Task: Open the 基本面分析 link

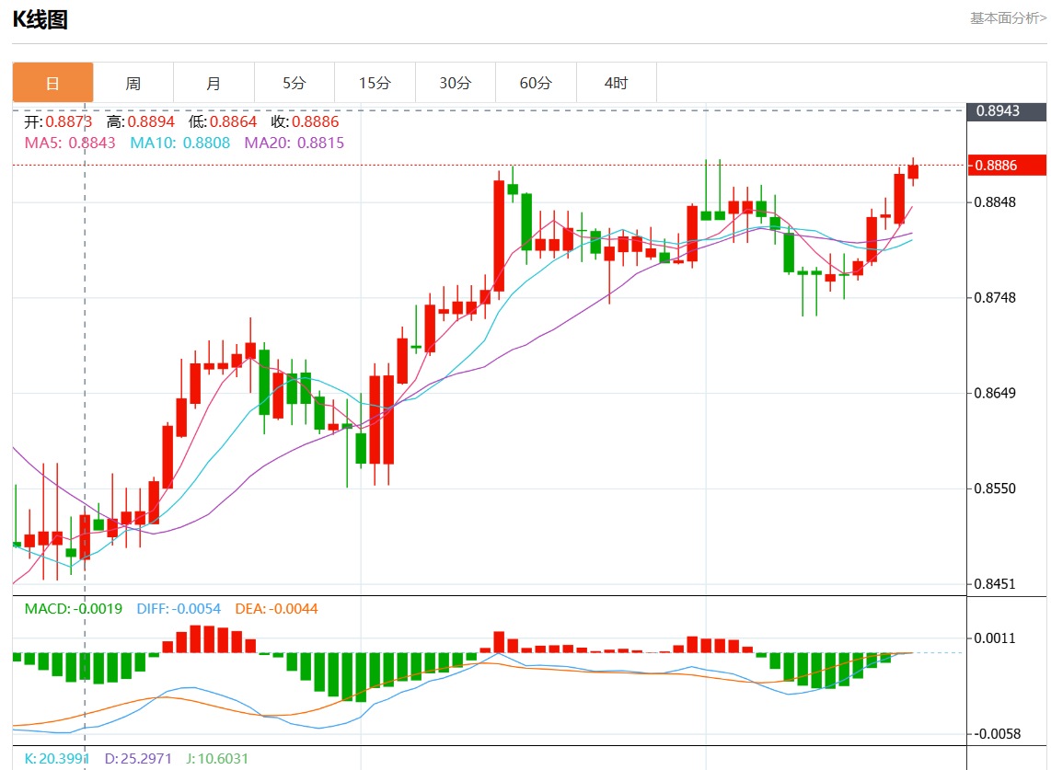Action: click(1008, 17)
